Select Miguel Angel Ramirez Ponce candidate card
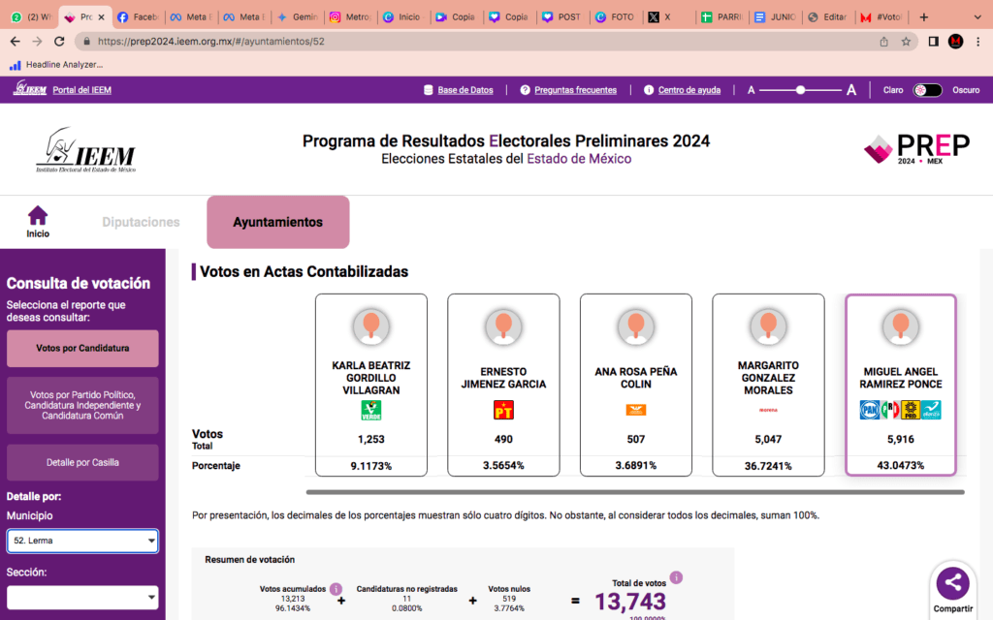Image resolution: width=993 pixels, height=620 pixels. tap(901, 385)
